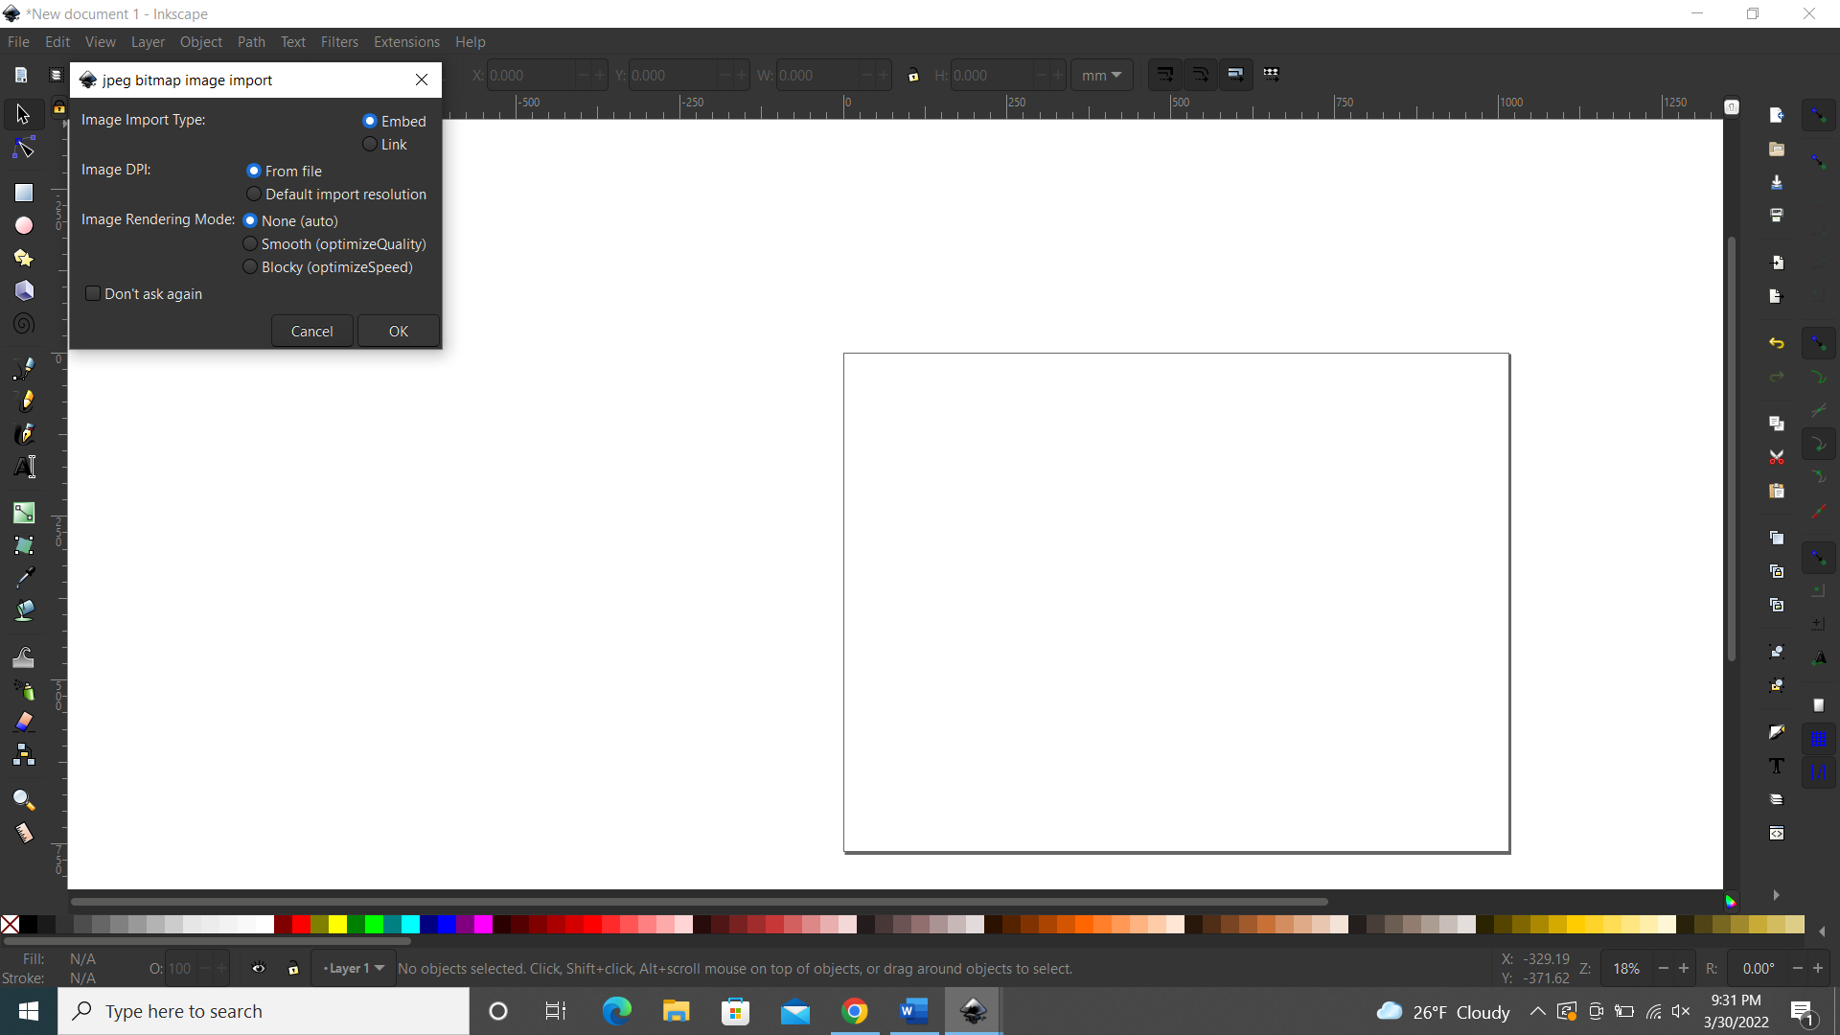Open the measurement units dropdown
The image size is (1840, 1035).
[1102, 75]
